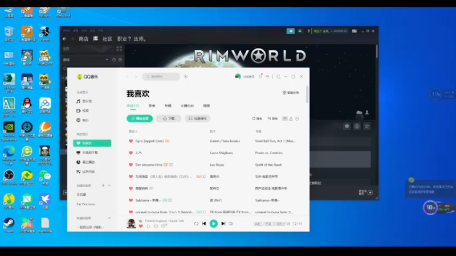Image resolution: width=456 pixels, height=256 pixels.
Task: Open album Plants vs. Zombies
Action: click(x=268, y=153)
